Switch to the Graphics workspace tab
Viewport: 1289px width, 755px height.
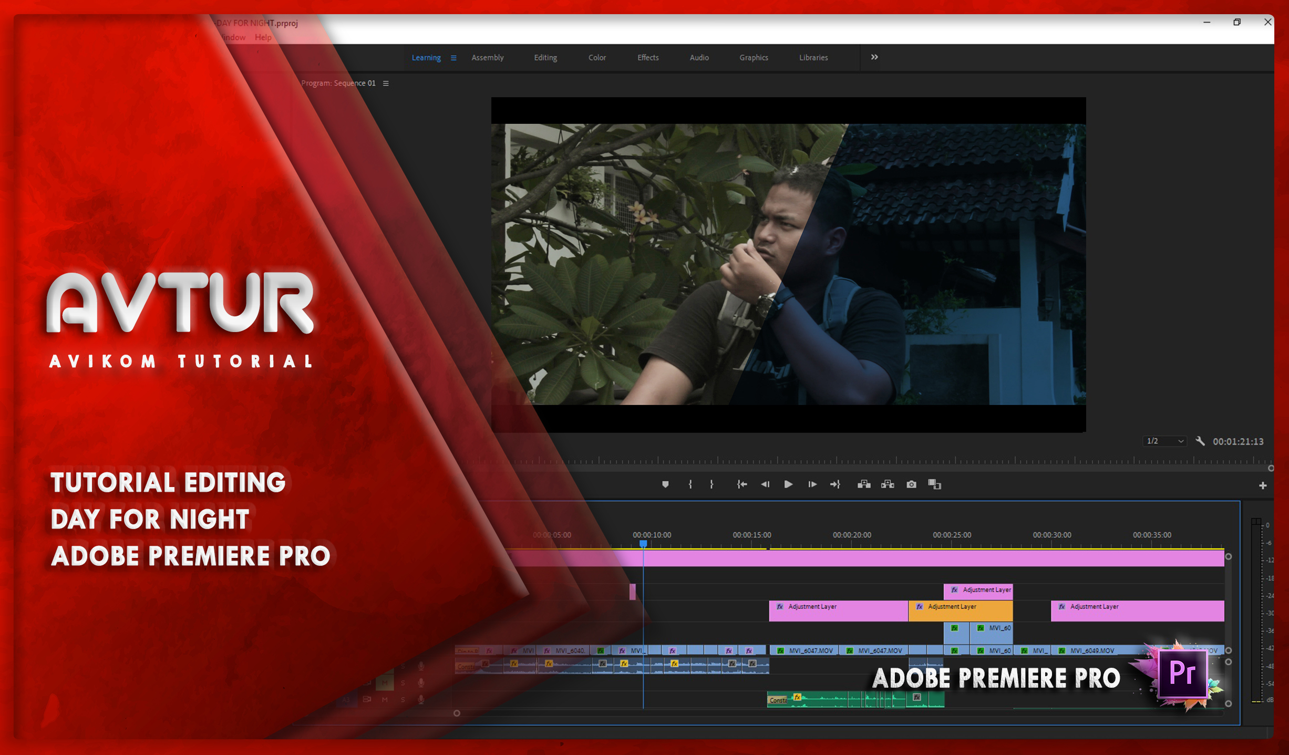tap(754, 58)
